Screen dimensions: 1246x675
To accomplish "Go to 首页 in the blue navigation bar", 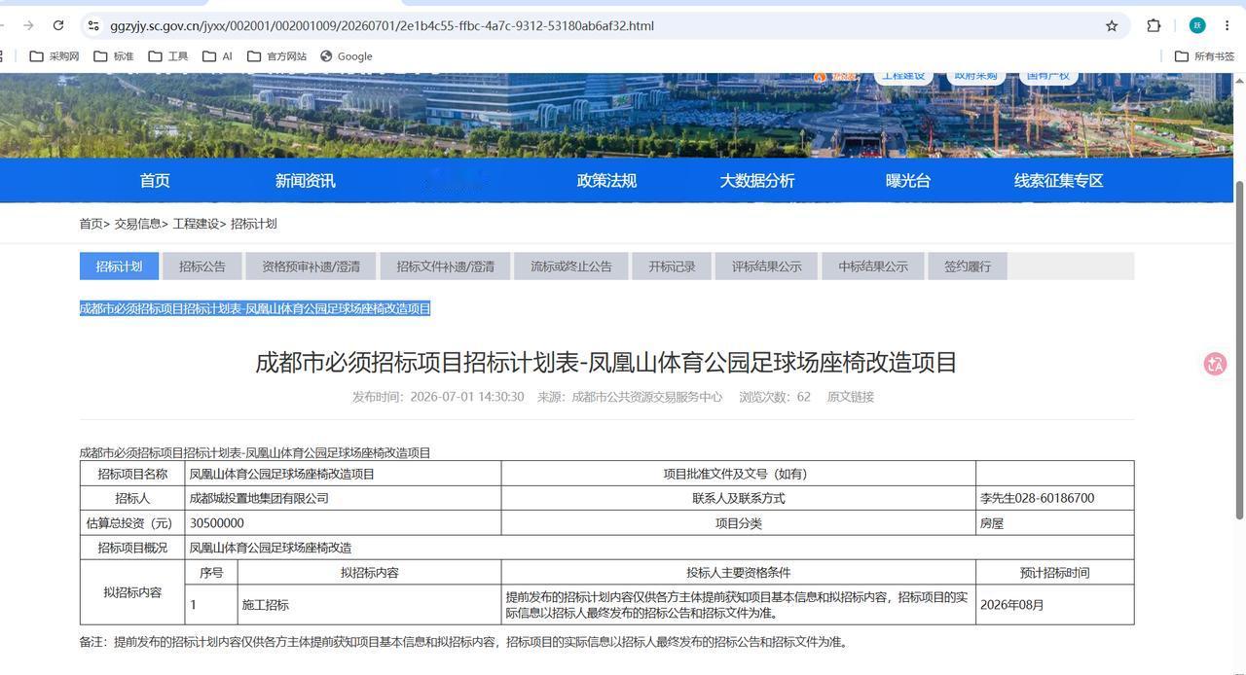I will [x=155, y=181].
